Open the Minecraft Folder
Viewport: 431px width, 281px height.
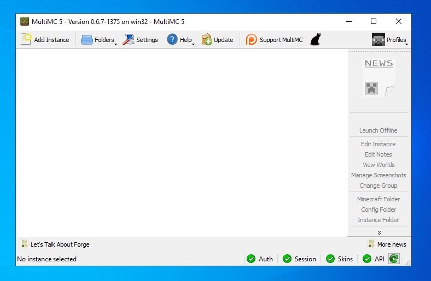point(378,199)
